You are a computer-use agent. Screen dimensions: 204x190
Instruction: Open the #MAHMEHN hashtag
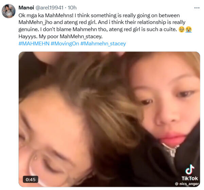34,44
